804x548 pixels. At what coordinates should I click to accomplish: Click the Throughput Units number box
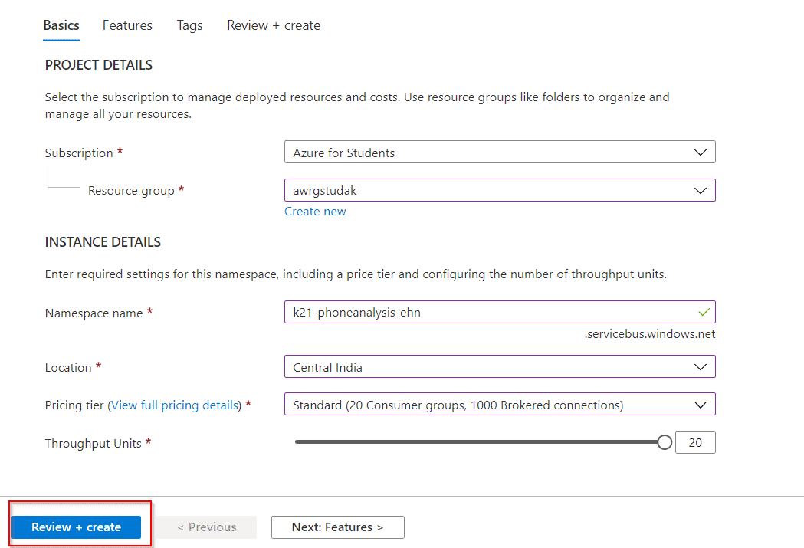point(694,442)
